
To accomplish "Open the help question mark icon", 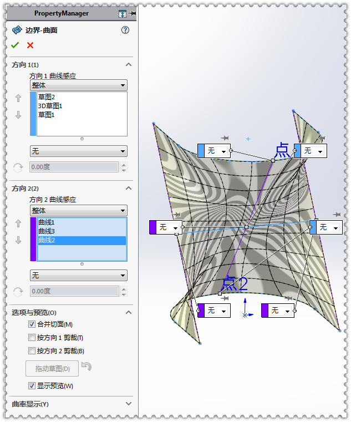I will point(125,30).
